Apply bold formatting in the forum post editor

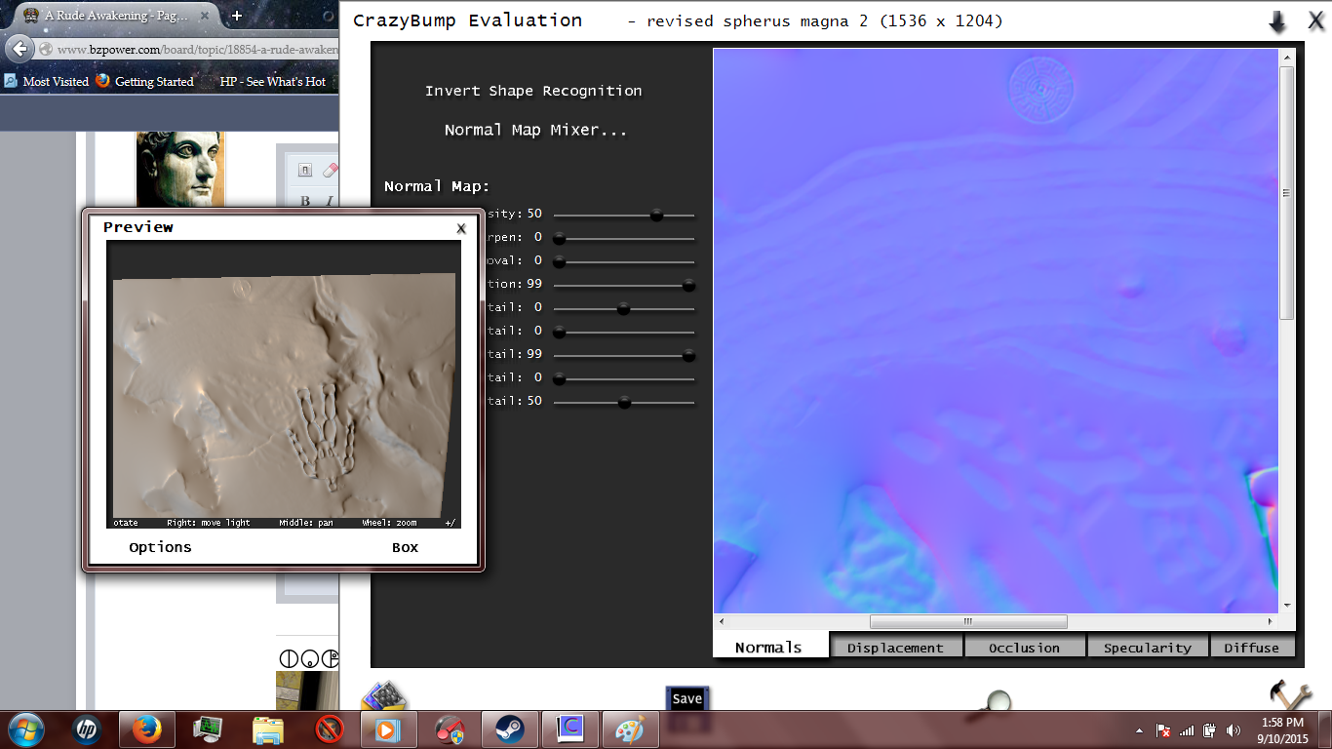[305, 202]
